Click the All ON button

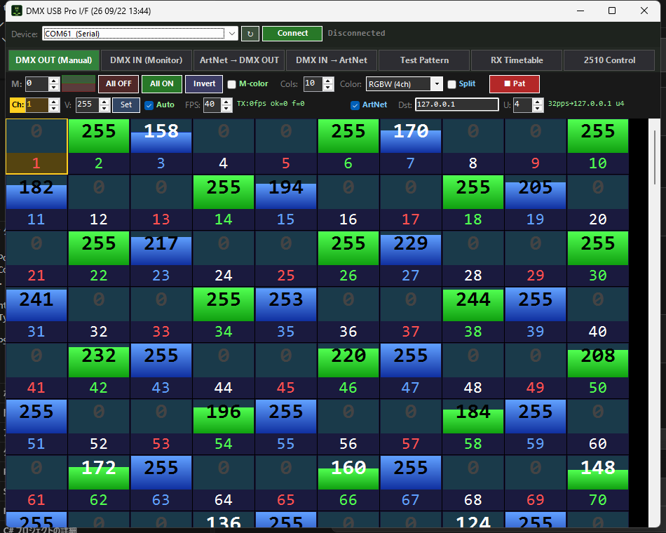pyautogui.click(x=162, y=83)
